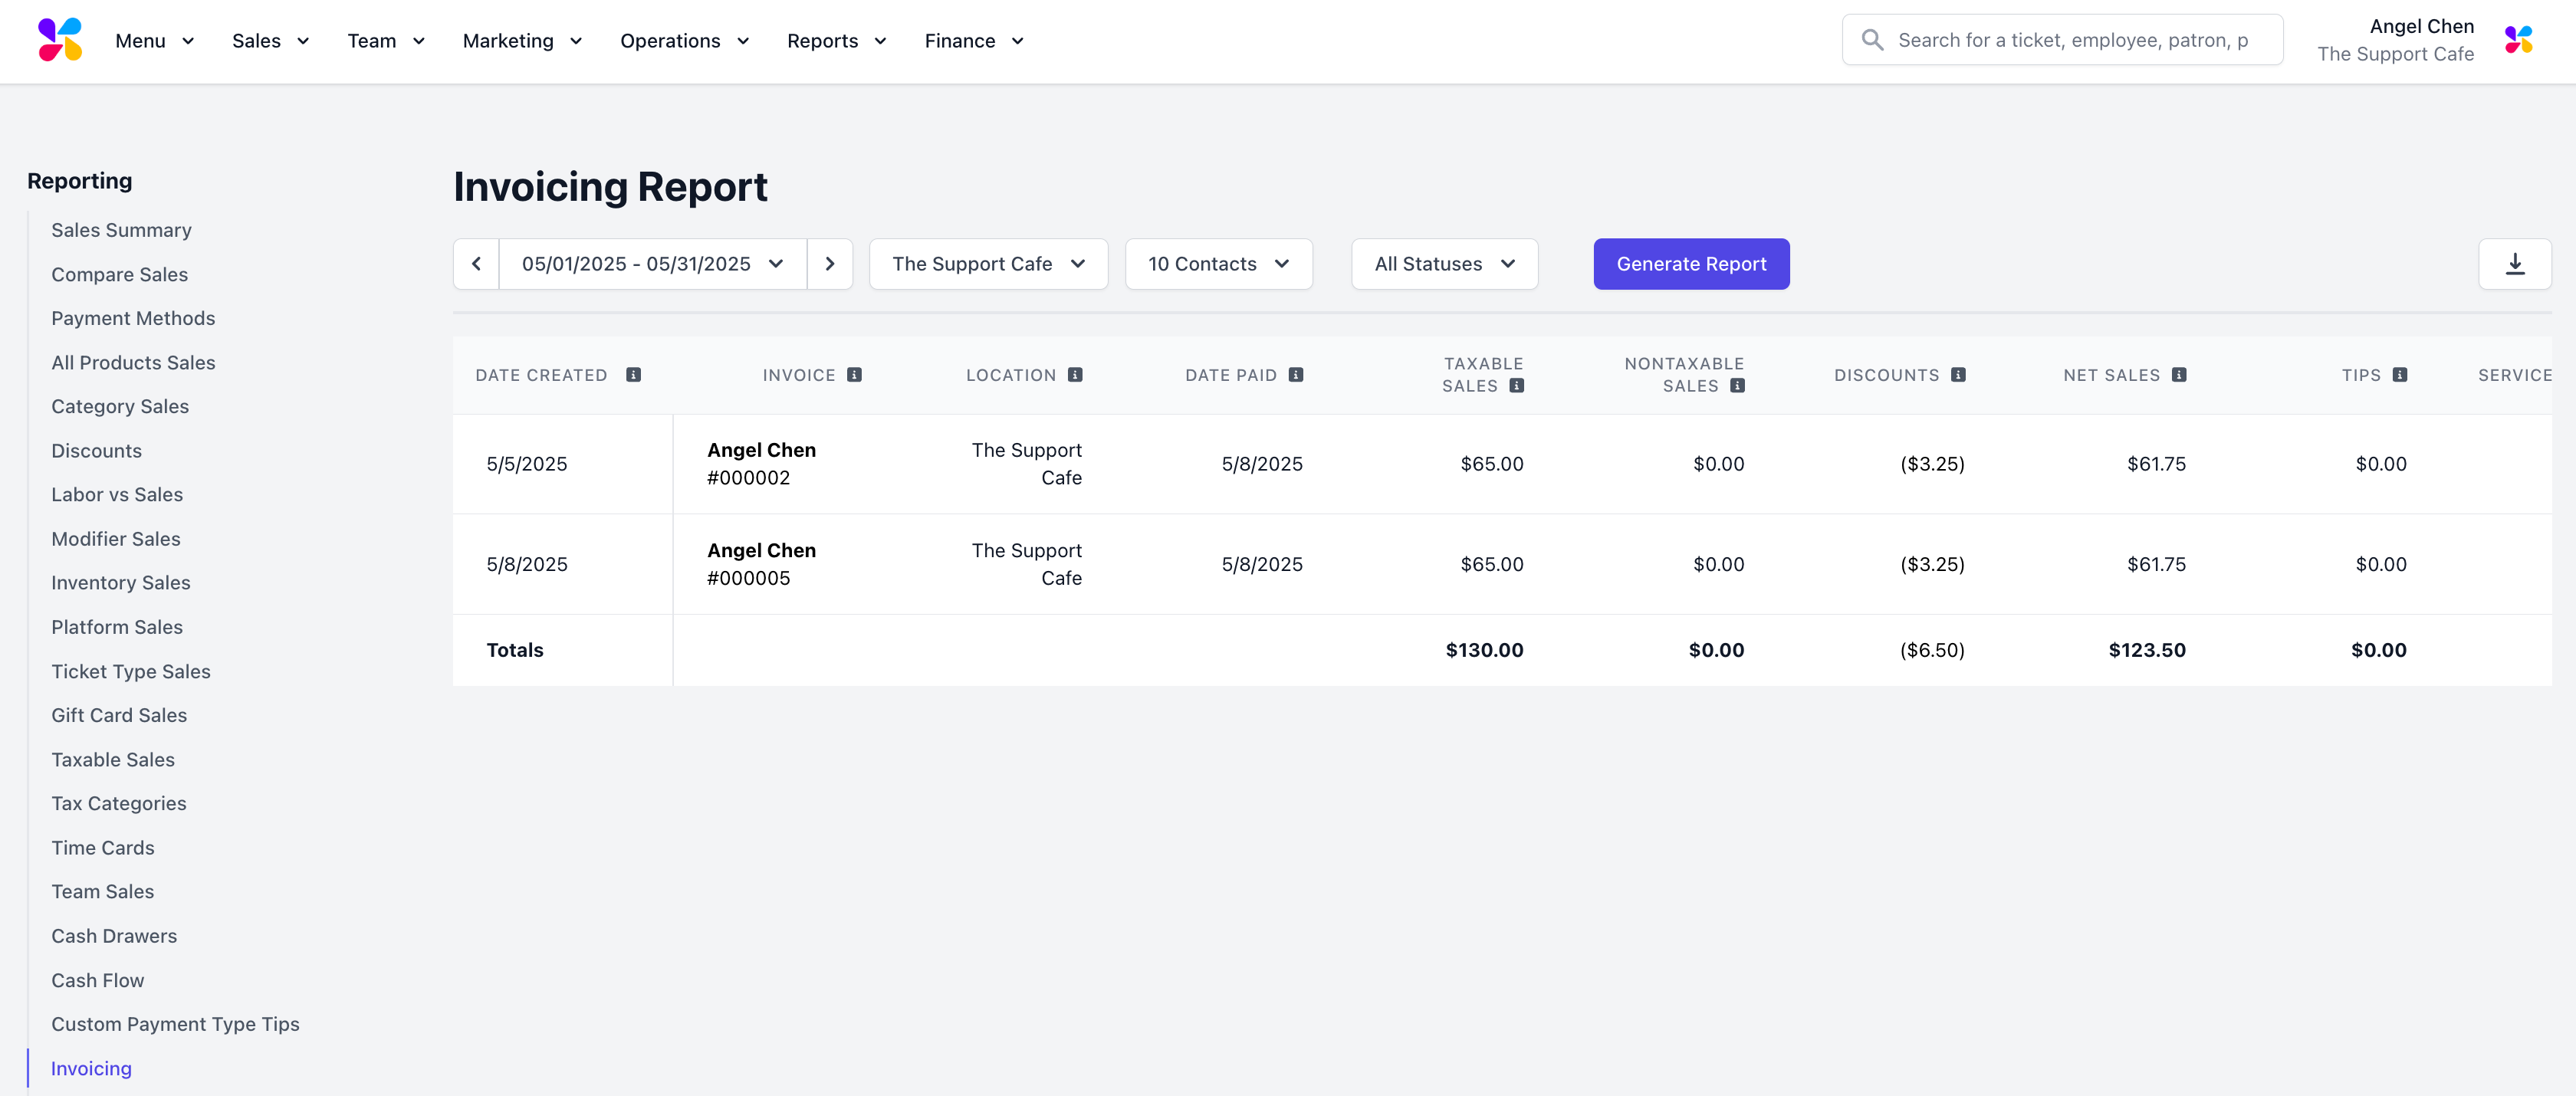
Task: Open invoice #000002 for Angel Chen
Action: point(761,464)
